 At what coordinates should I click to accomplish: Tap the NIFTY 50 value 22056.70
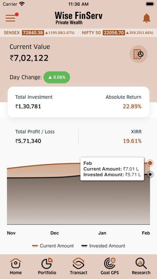pyautogui.click(x=114, y=33)
